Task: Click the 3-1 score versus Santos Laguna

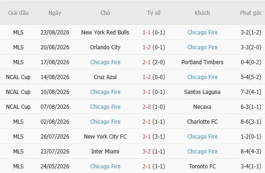Action: click(146, 92)
